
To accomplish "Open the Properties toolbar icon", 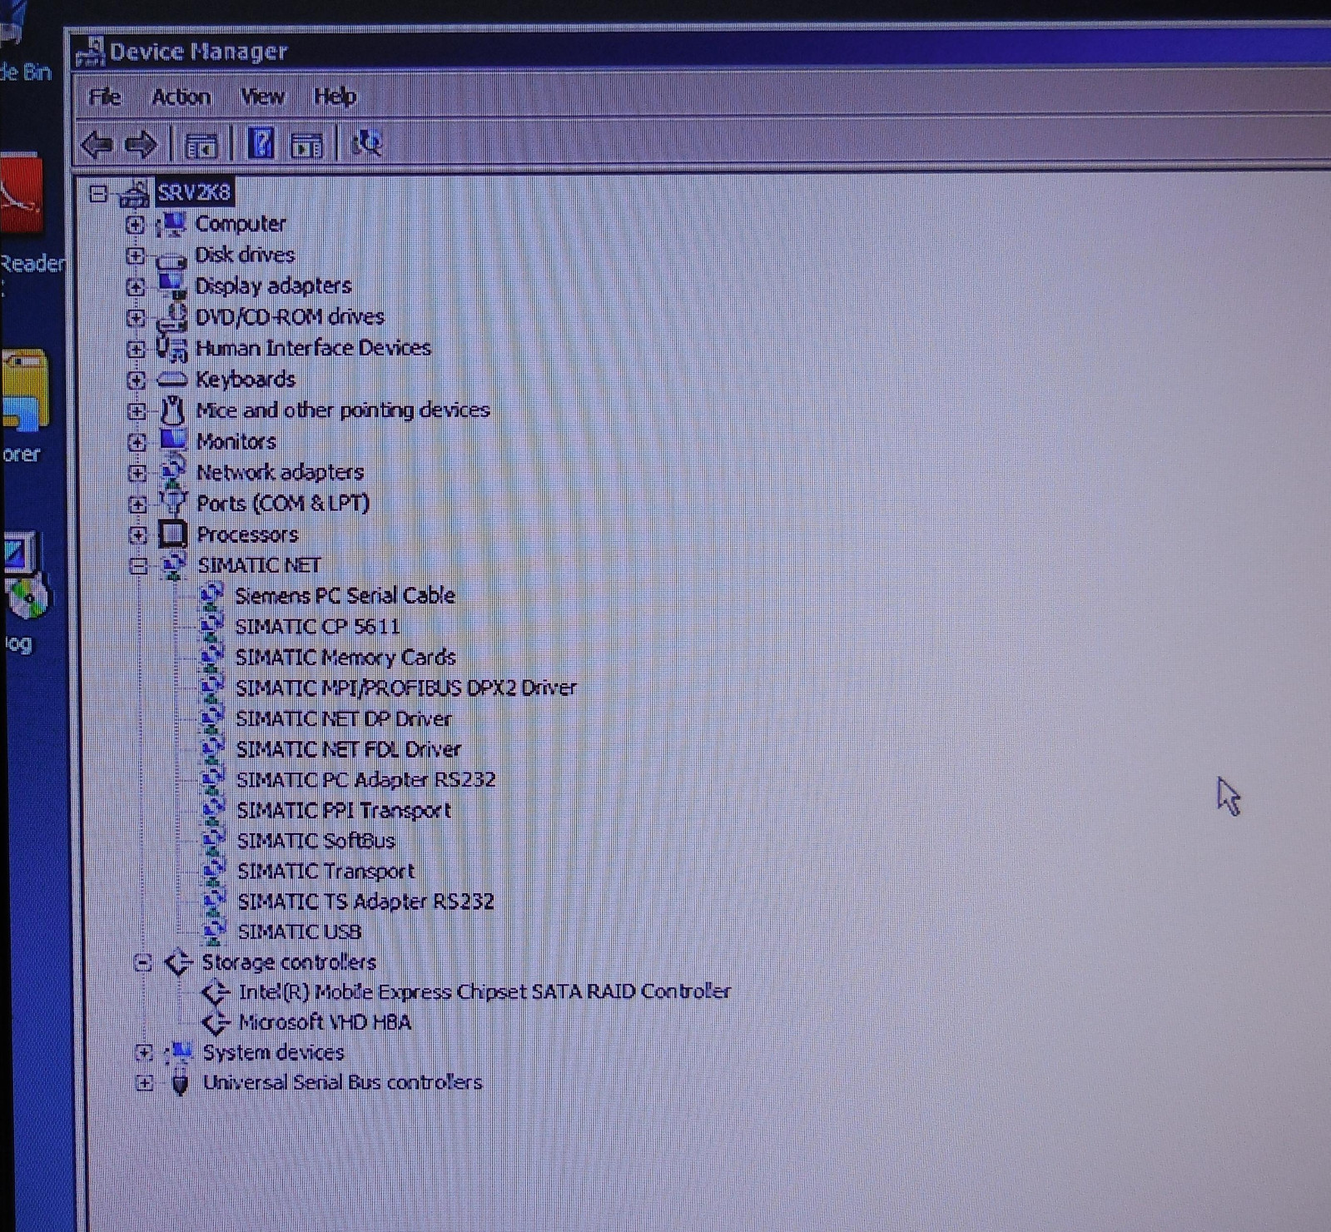I will 306,146.
